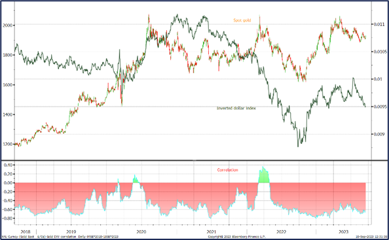Click the 'Spot gold' series label
The height and width of the screenshot is (240, 389).
click(x=242, y=20)
